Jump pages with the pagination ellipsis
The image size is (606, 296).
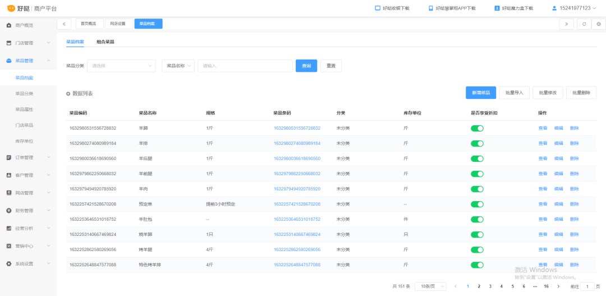tap(535, 286)
